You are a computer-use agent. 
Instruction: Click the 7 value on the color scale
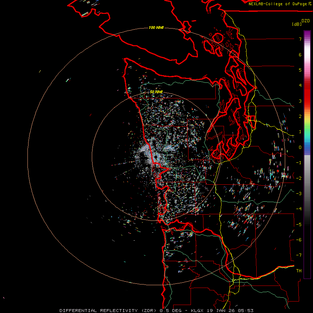coord(300,39)
